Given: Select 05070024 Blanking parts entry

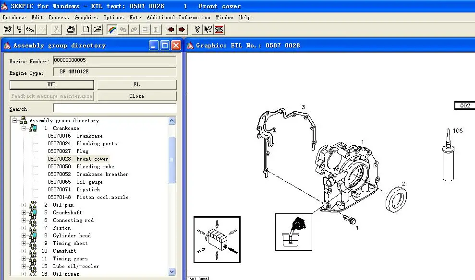Looking at the screenshot, I should coord(82,144).
